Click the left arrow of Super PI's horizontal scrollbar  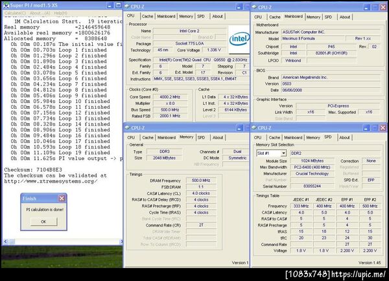(6, 242)
